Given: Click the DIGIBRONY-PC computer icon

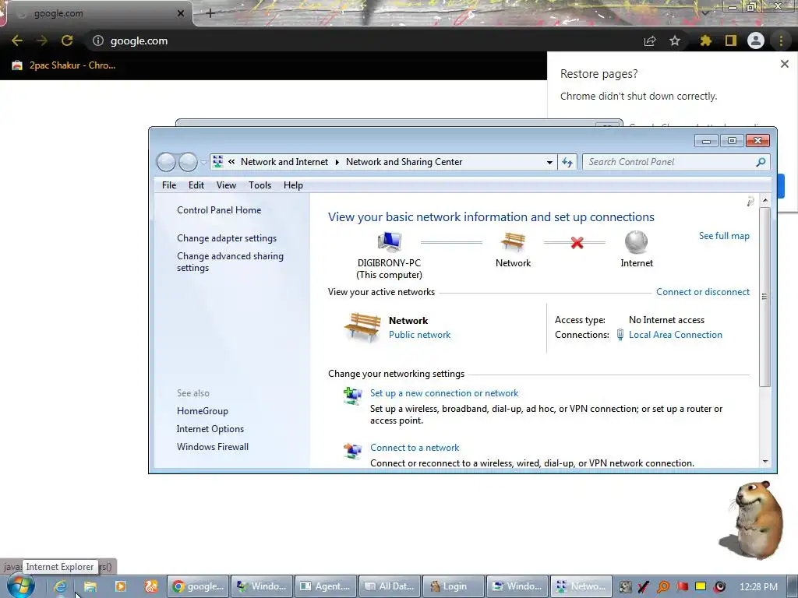Looking at the screenshot, I should coord(390,242).
